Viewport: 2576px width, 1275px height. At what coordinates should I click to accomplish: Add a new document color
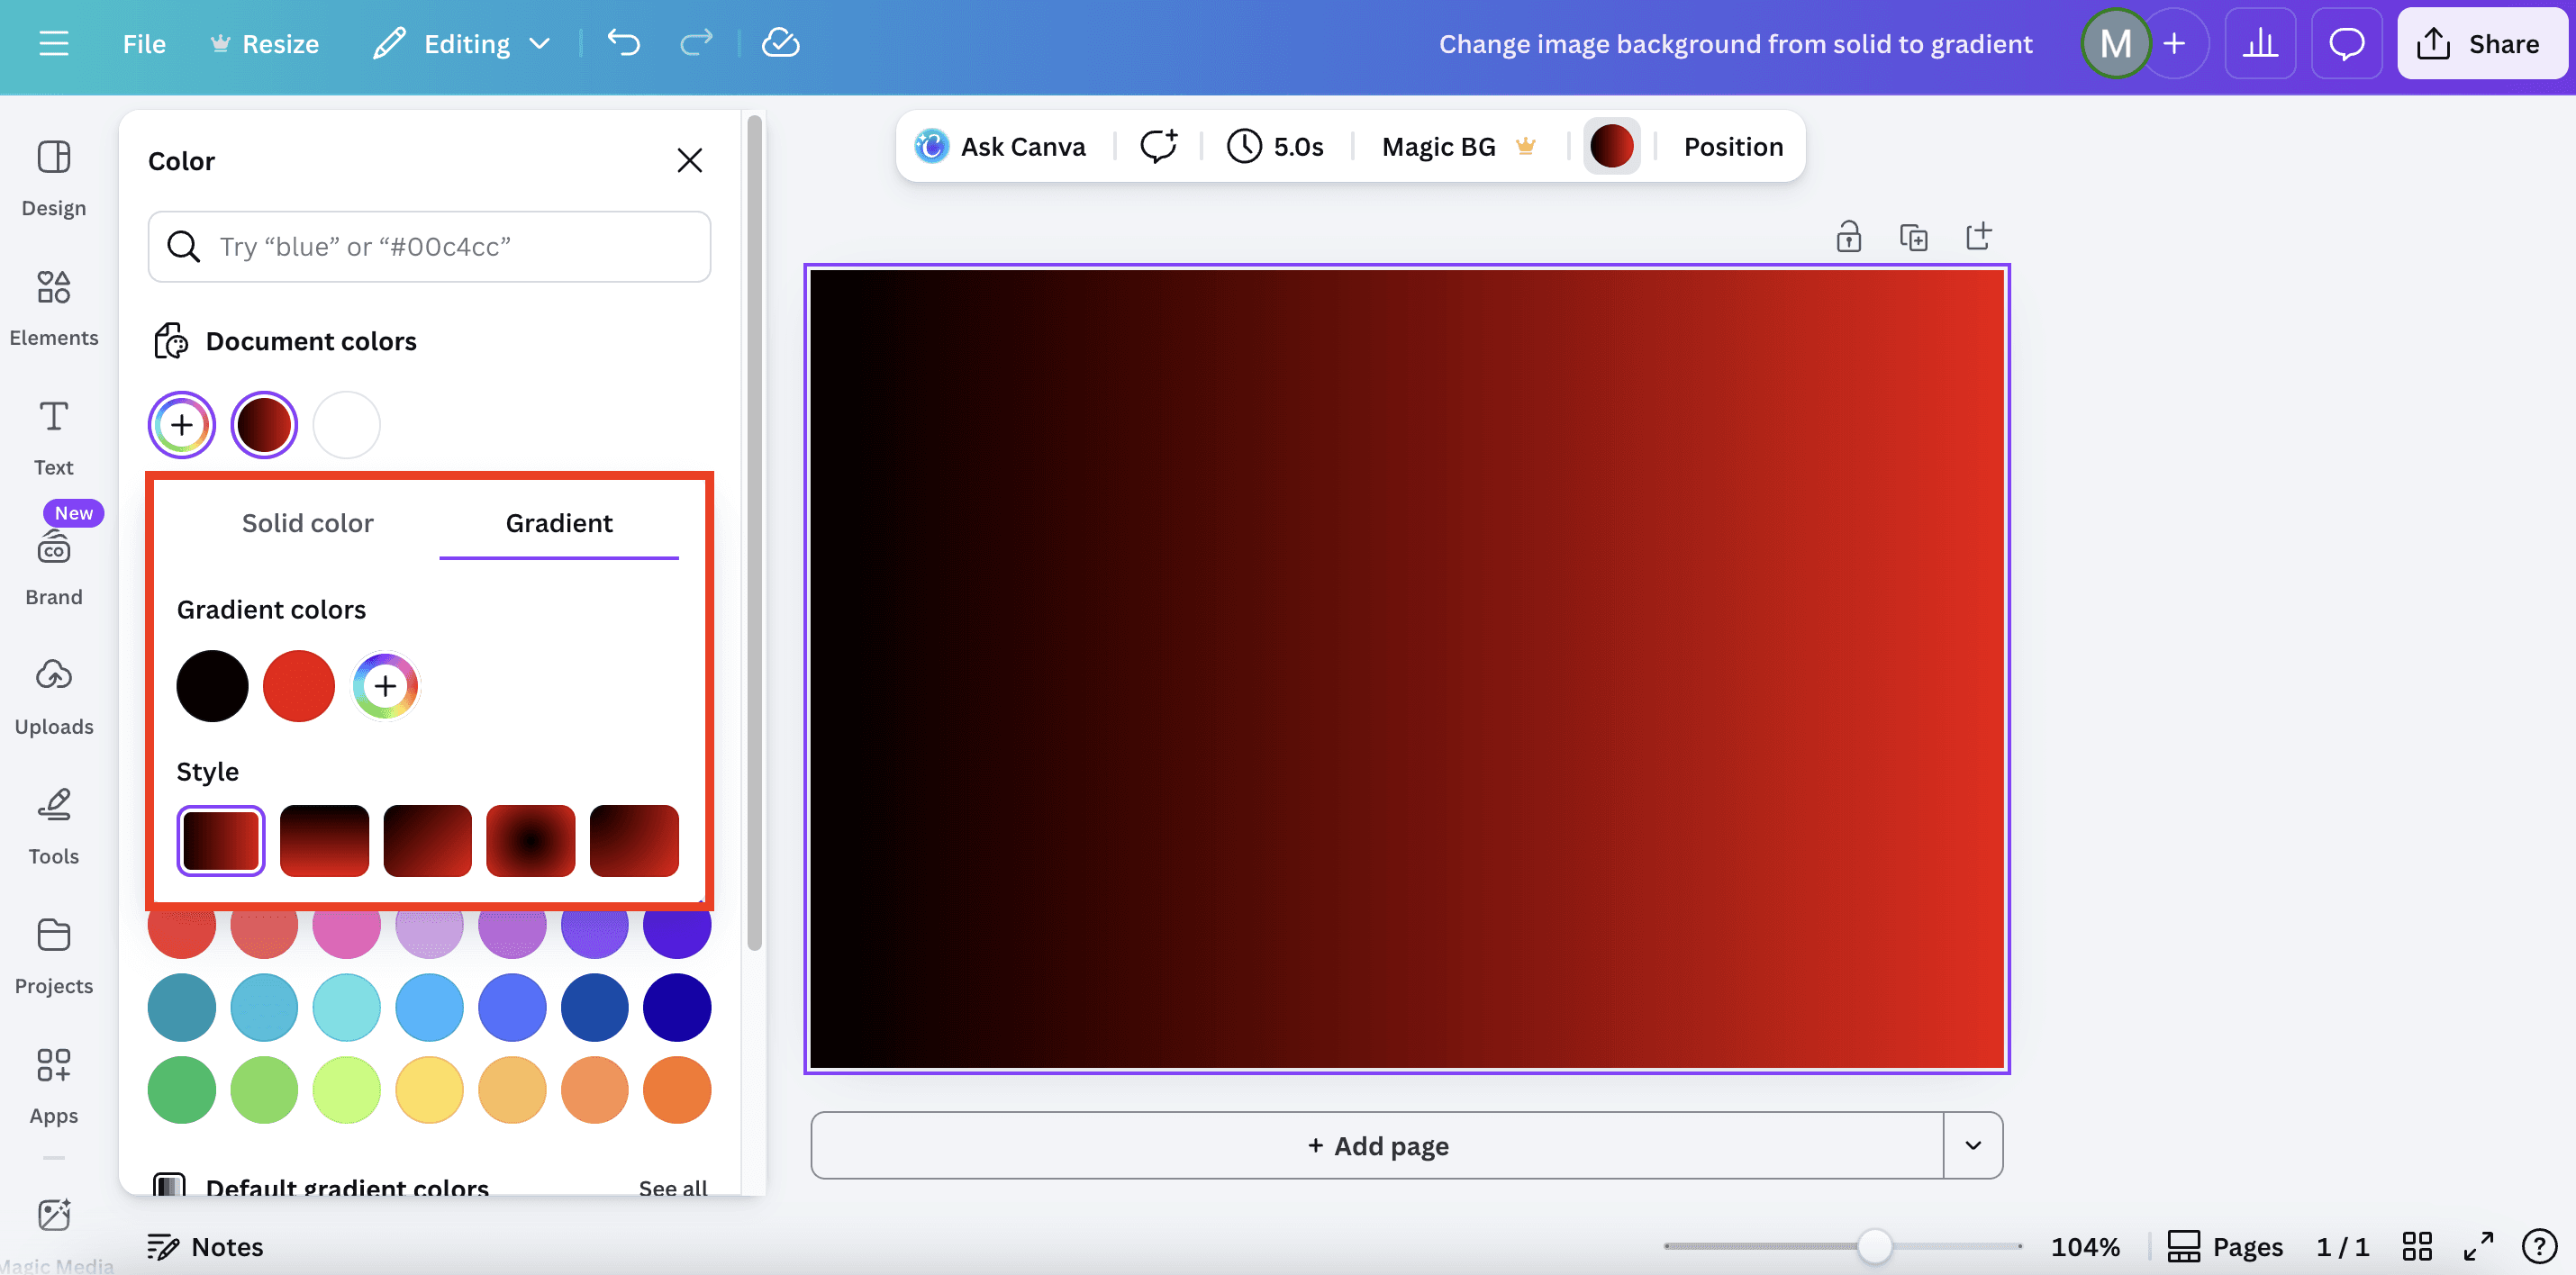pos(182,424)
